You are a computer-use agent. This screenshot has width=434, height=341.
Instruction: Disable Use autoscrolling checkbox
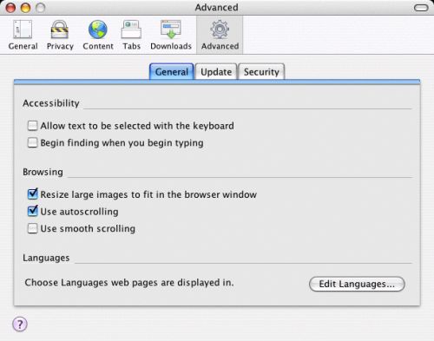(32, 211)
